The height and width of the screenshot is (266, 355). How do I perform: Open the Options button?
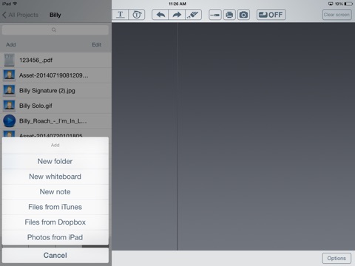click(x=337, y=258)
